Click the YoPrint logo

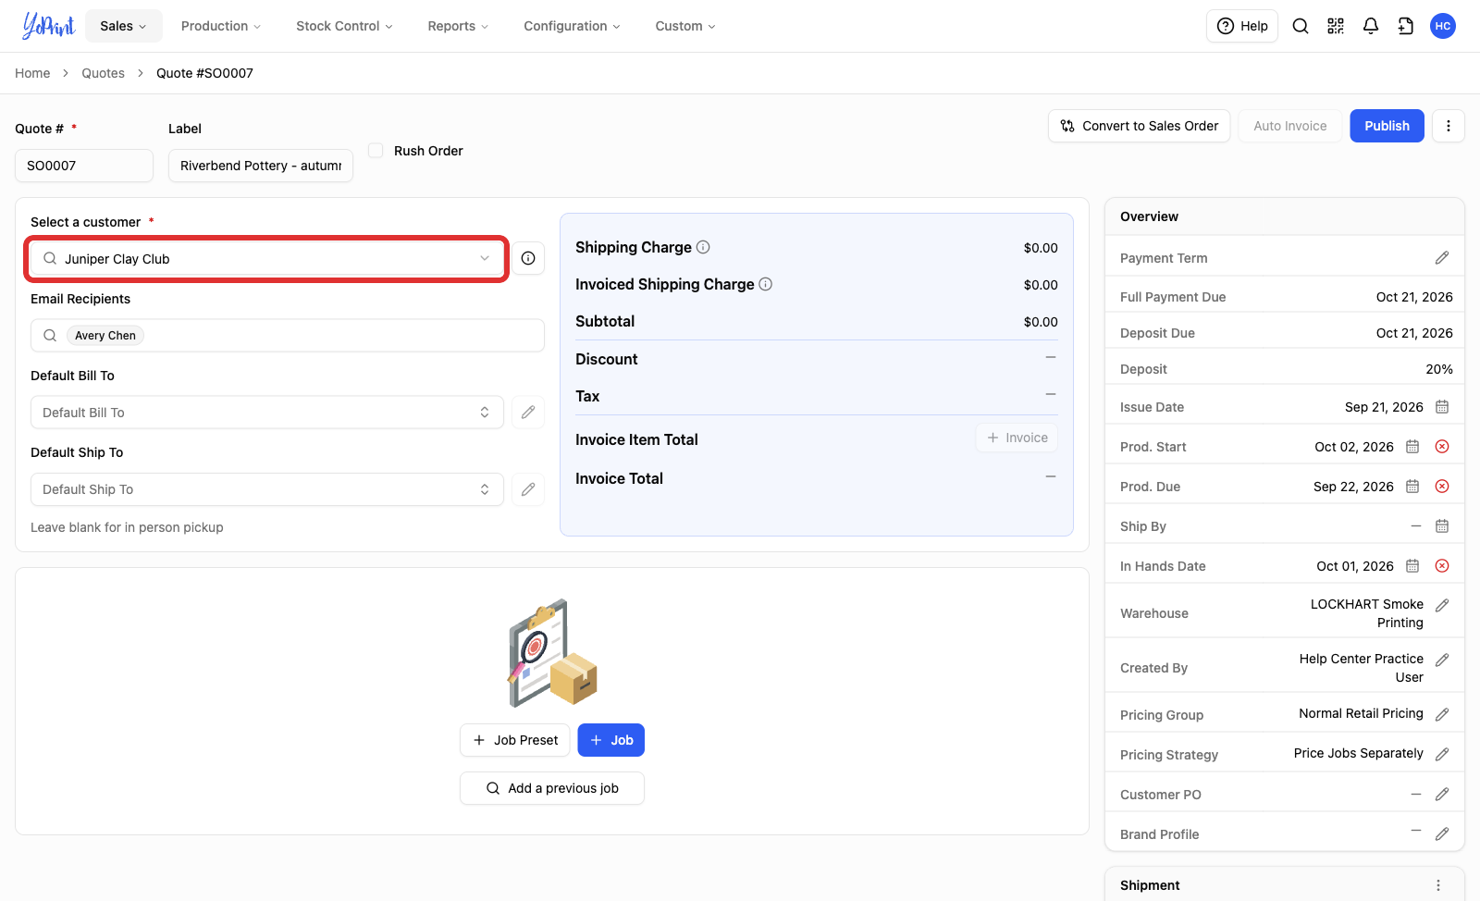[48, 26]
